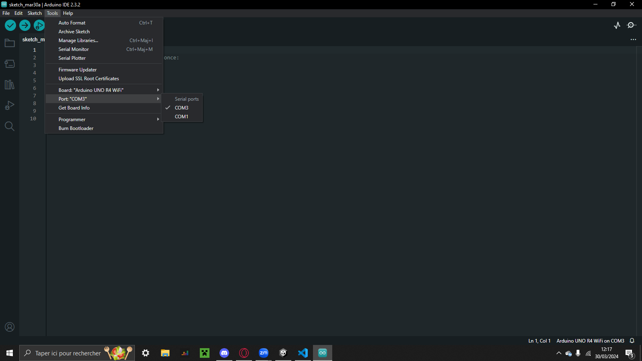This screenshot has height=361, width=642.
Task: Click Arduino UNO R4 WiFi on COM3 status
Action: point(590,341)
